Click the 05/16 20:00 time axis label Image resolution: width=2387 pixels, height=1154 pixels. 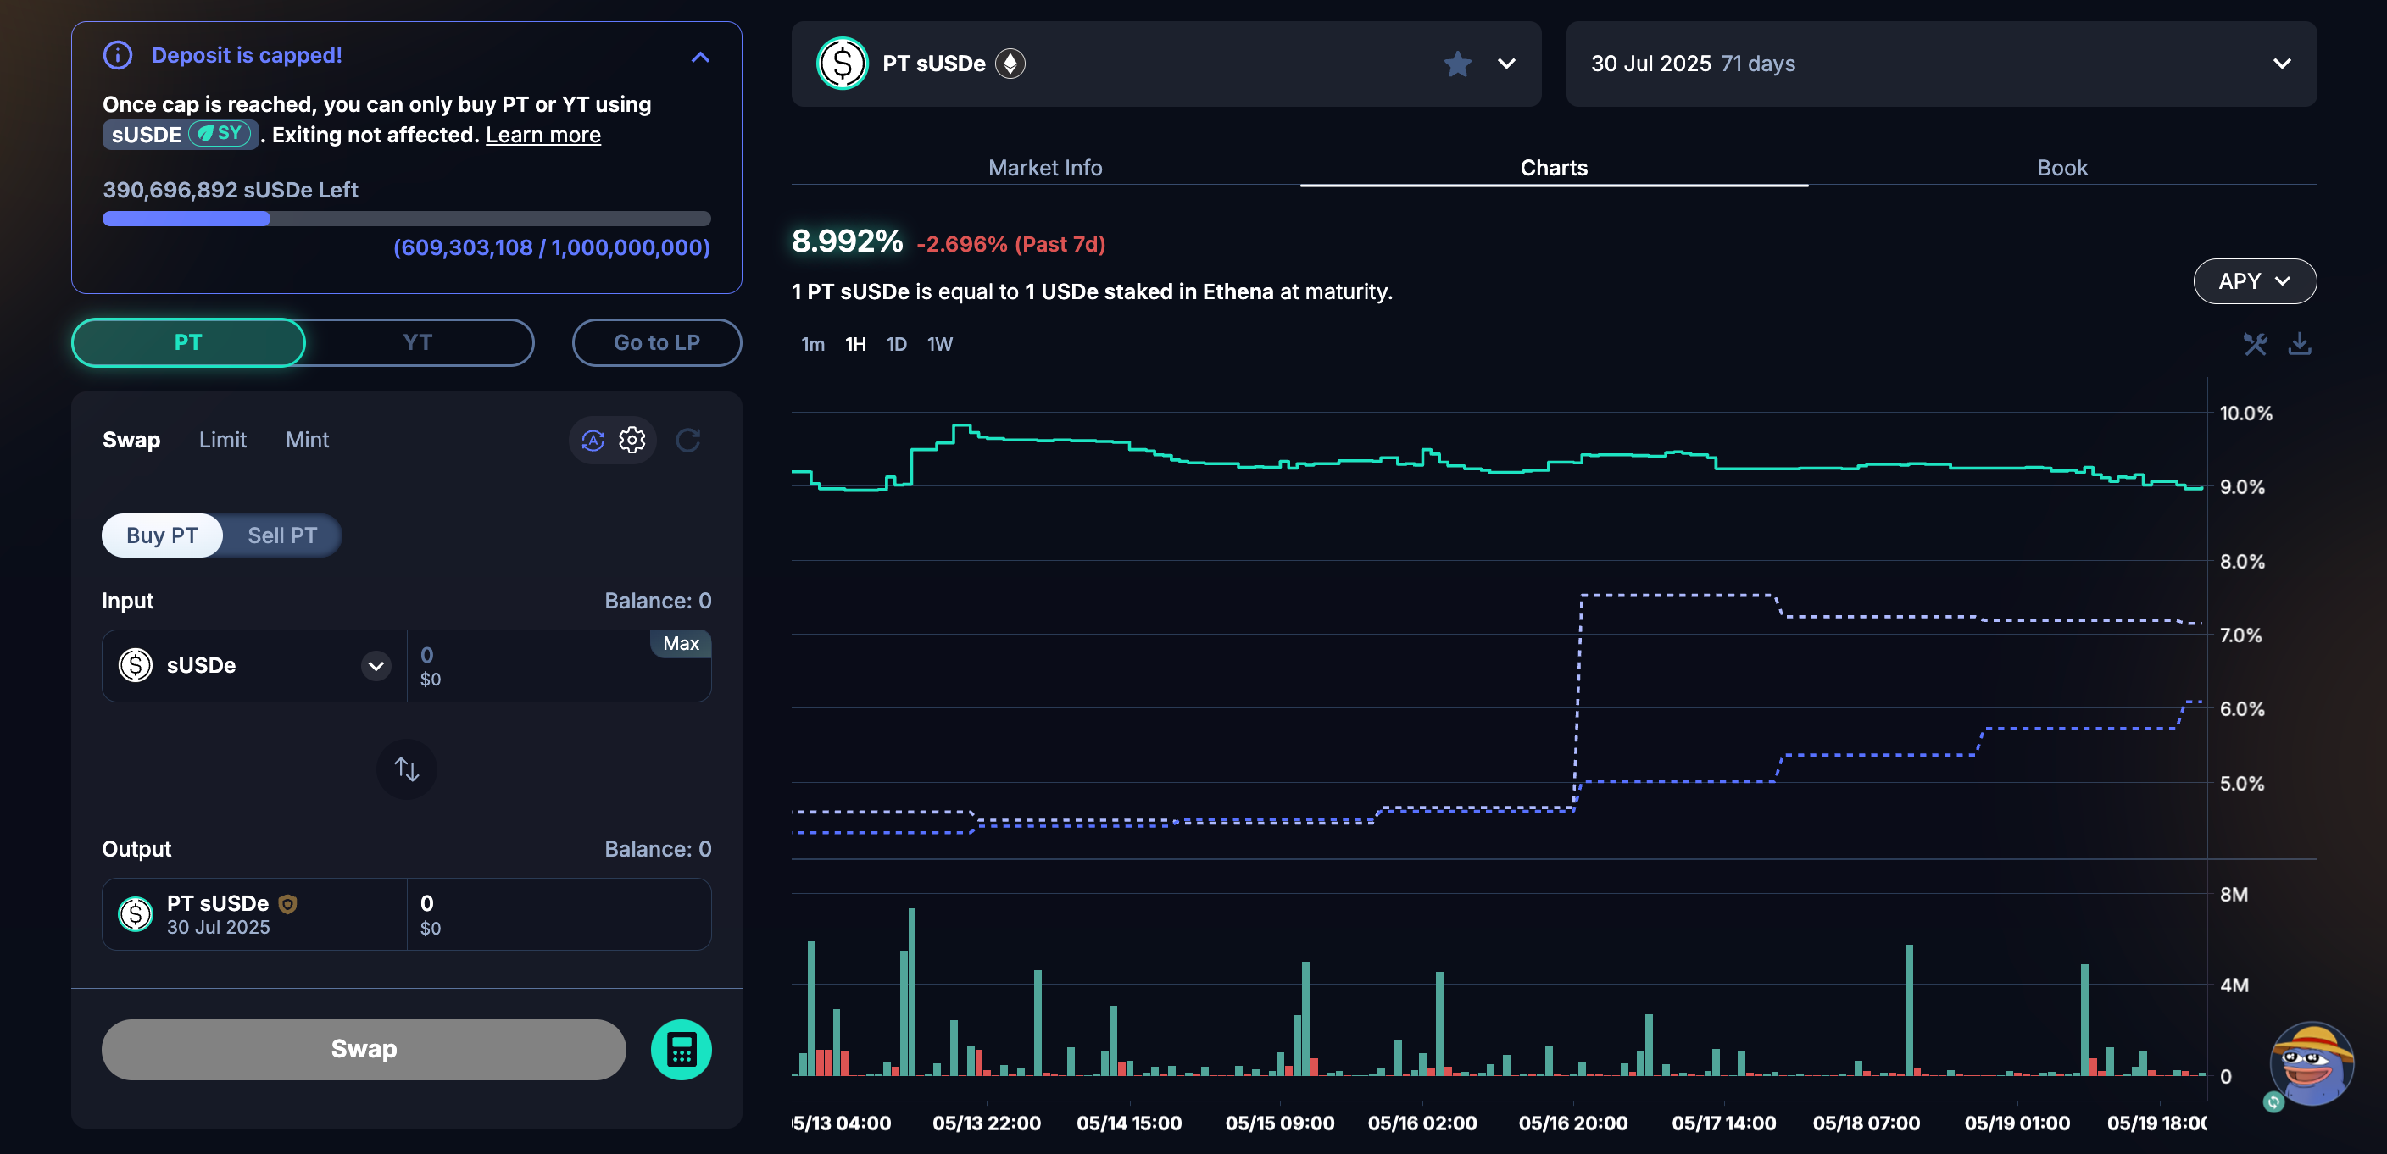[x=1572, y=1123]
